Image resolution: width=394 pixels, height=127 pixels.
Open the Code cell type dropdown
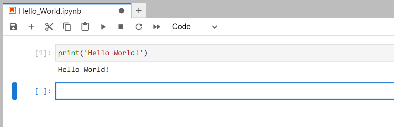195,27
